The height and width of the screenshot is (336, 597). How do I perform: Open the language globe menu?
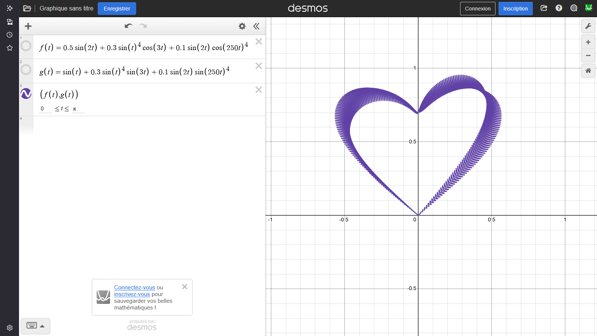[574, 8]
